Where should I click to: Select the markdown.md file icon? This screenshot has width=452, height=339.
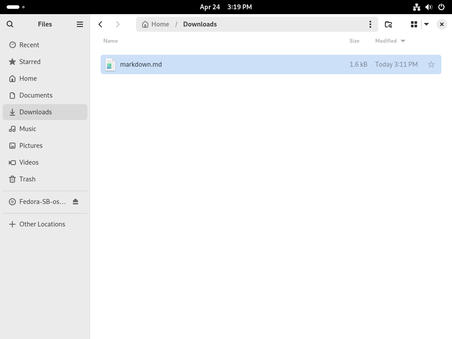(x=110, y=64)
